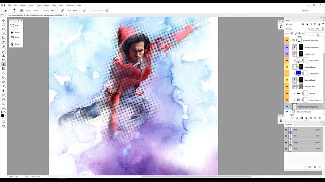Screen dimensions: 325x182
Task: Hide the contrast adjustment layer
Action: pyautogui.click(x=287, y=93)
